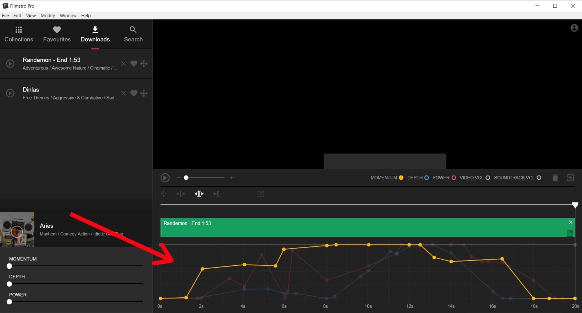Screen dimensions: 582x313
Task: Click the user account profile icon
Action: [574, 28]
